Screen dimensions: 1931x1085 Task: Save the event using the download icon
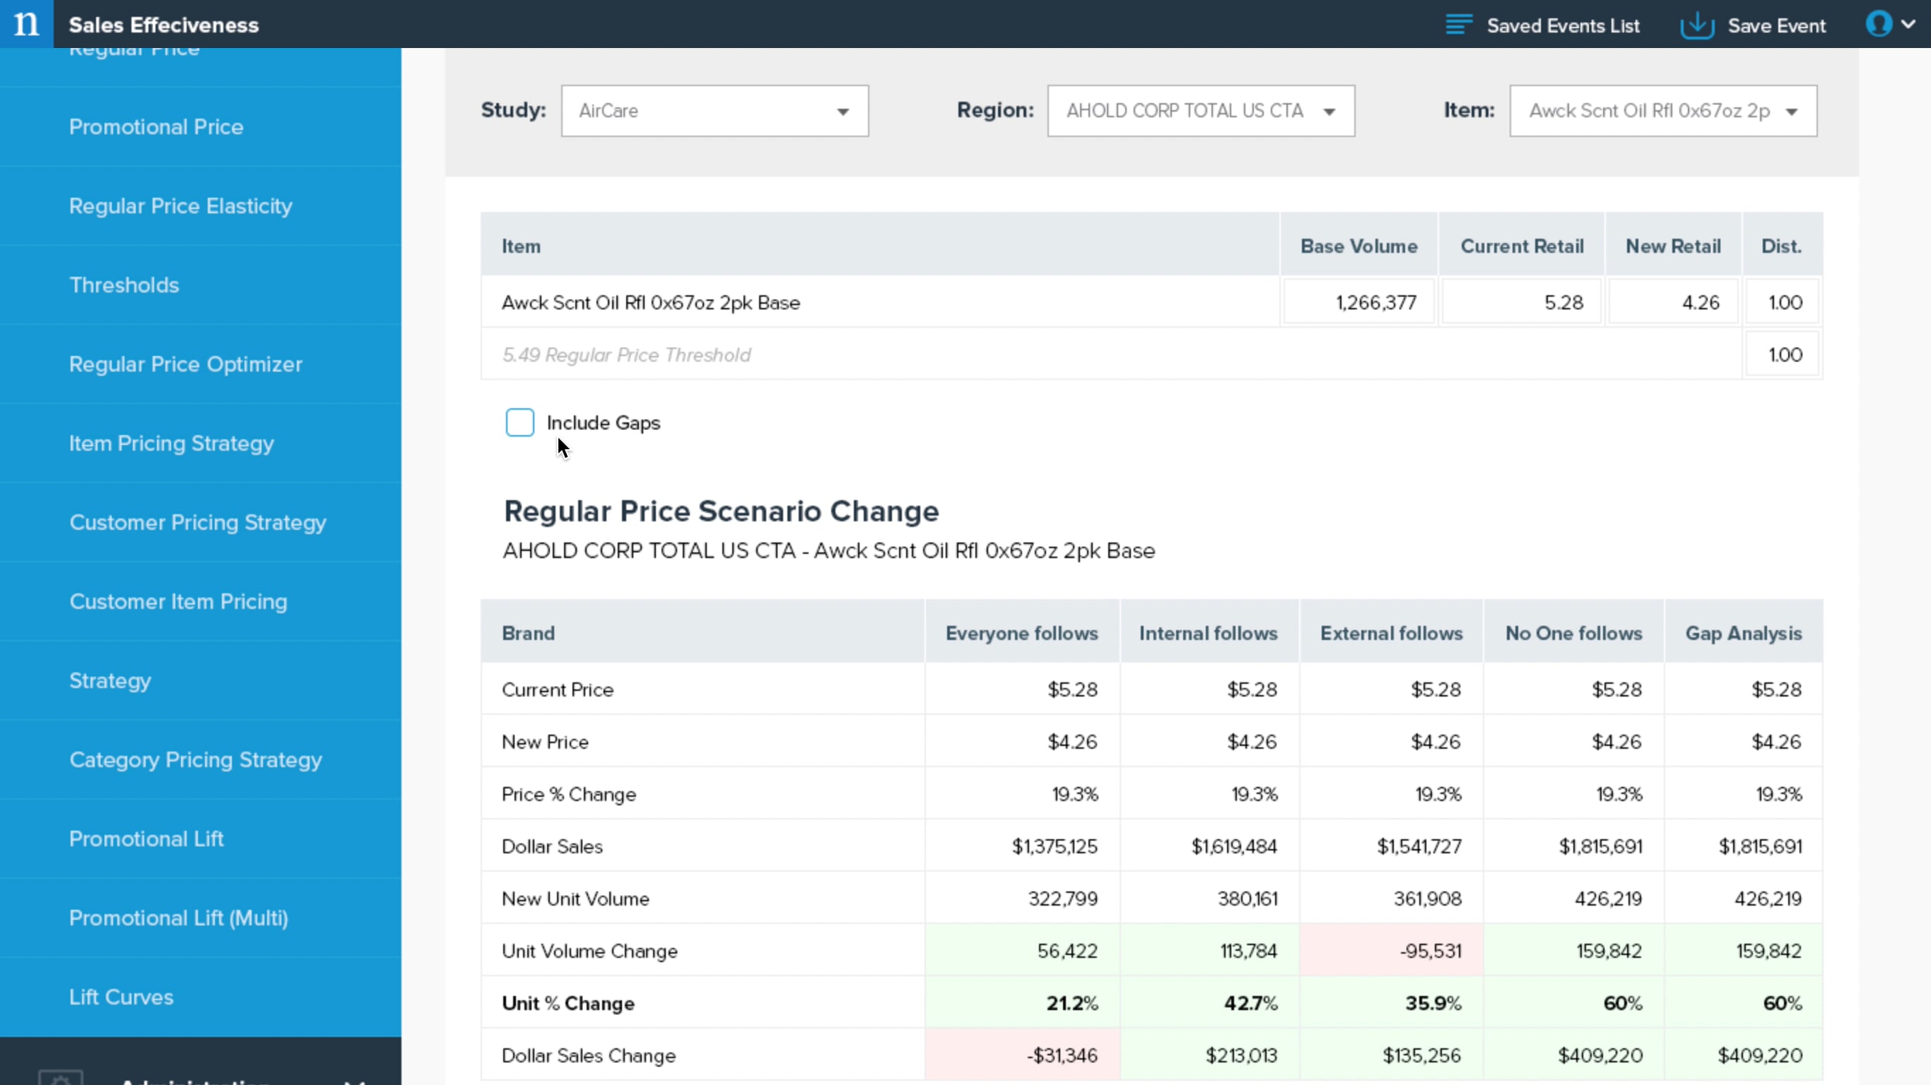point(1696,24)
